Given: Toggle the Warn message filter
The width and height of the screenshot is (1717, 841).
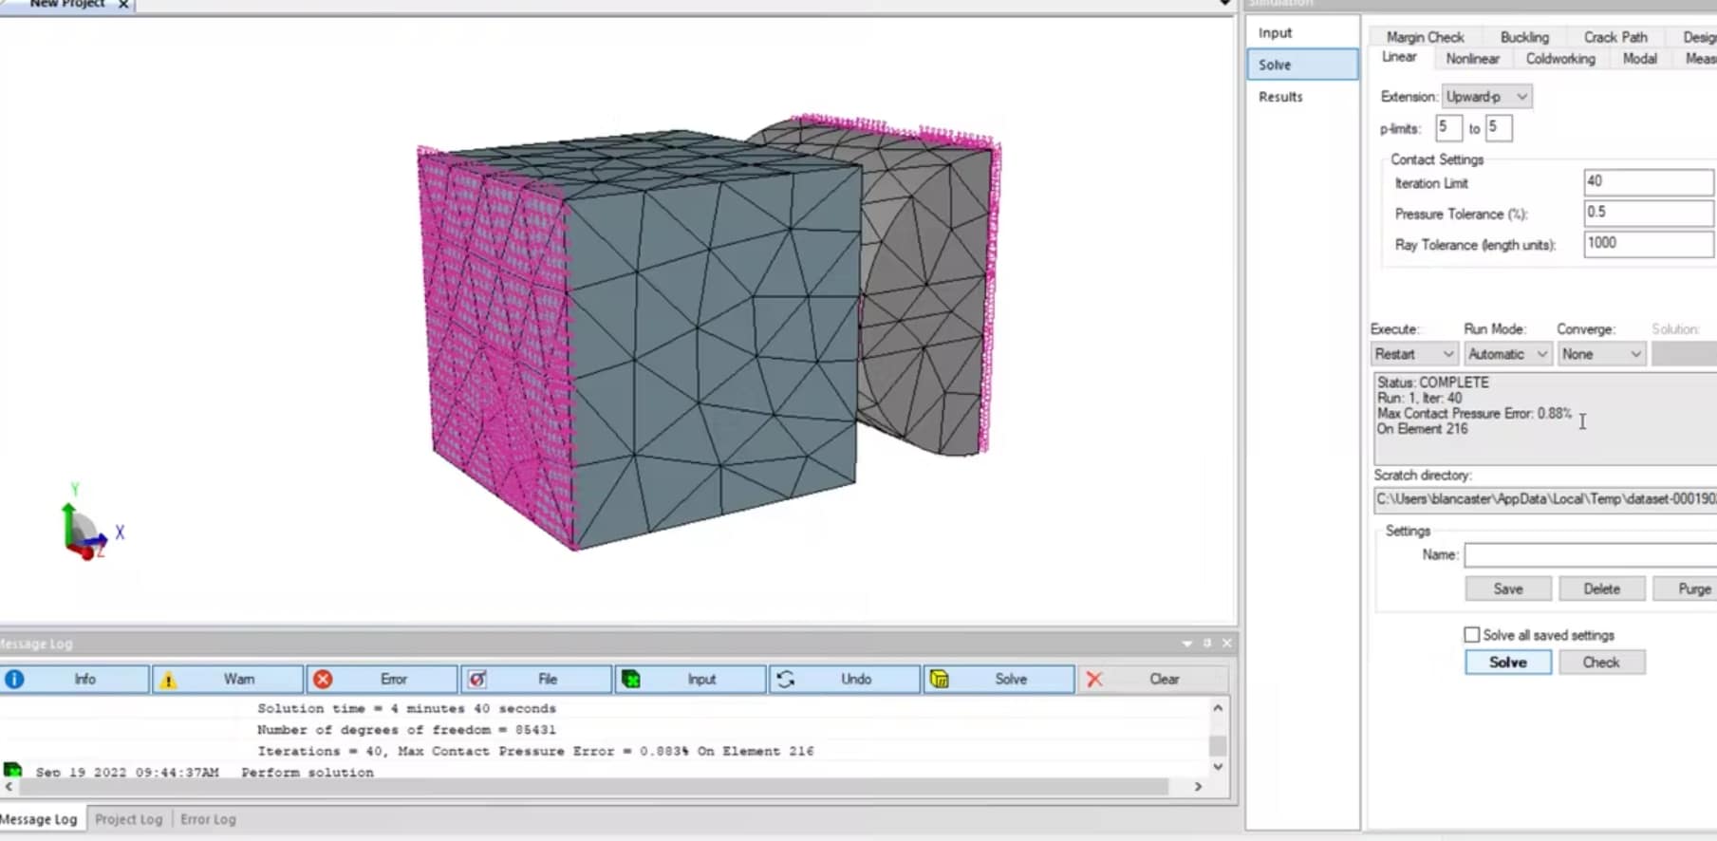Looking at the screenshot, I should [228, 679].
